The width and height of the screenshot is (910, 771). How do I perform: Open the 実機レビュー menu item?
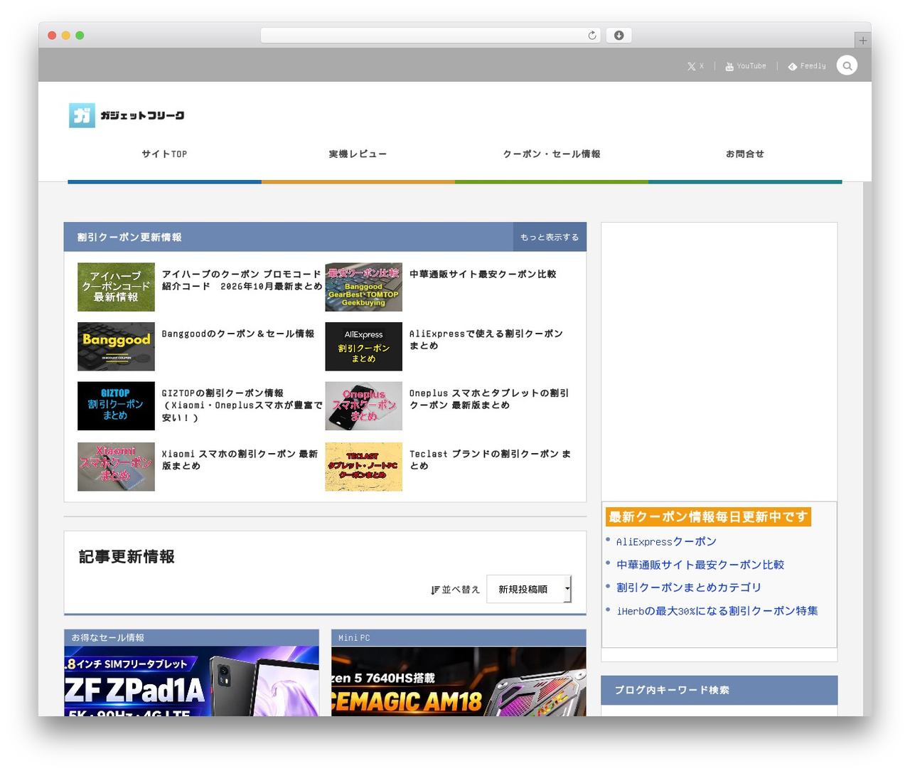click(358, 154)
